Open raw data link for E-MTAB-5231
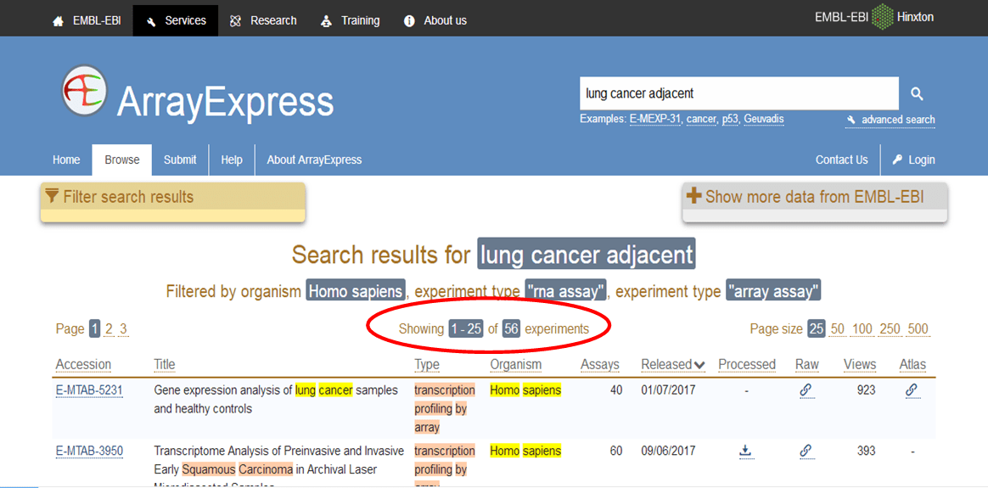 coord(806,390)
